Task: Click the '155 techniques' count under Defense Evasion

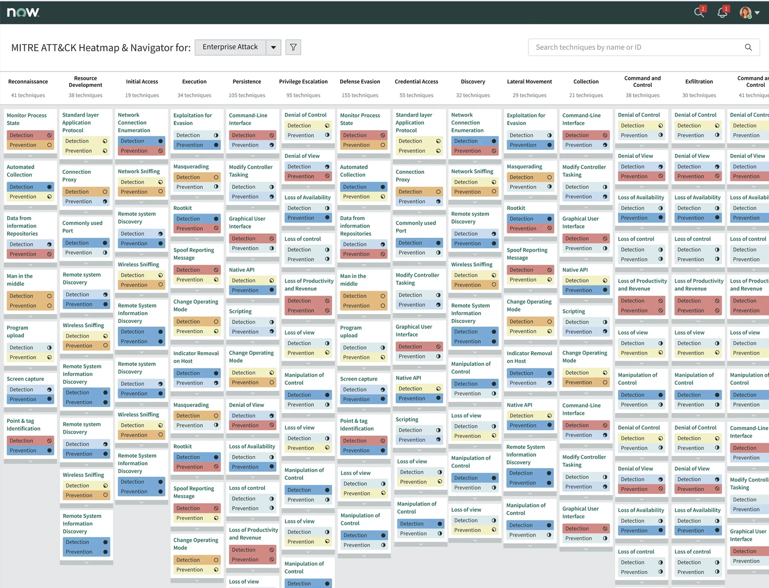Action: (360, 96)
